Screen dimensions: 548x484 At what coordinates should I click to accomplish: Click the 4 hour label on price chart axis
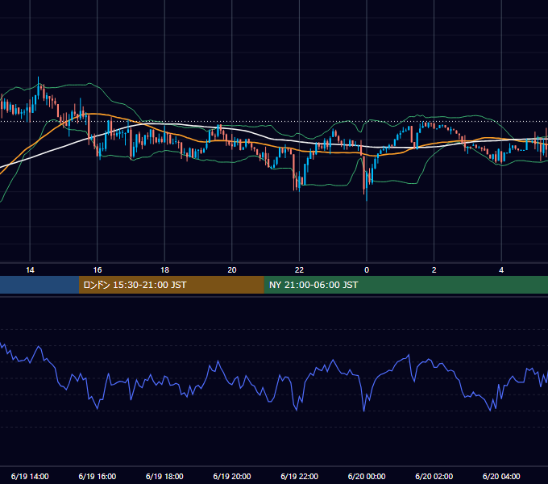tap(501, 270)
